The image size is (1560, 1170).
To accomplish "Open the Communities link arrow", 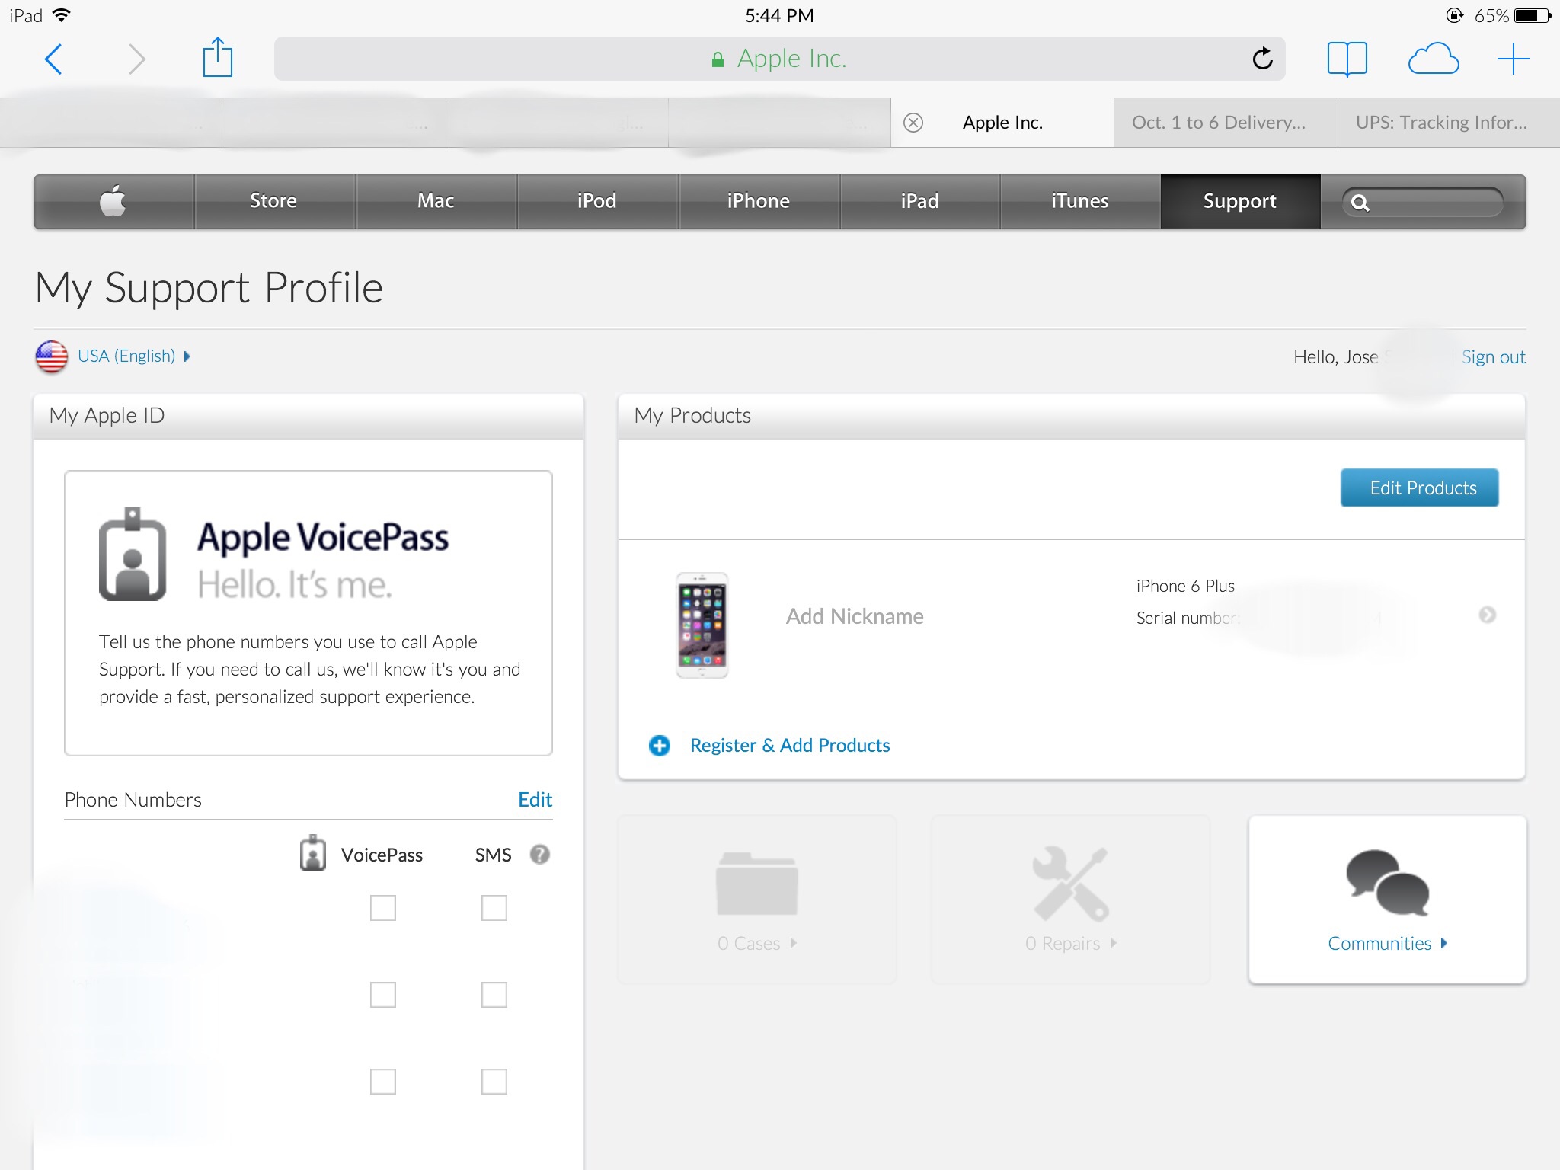I will (1443, 943).
